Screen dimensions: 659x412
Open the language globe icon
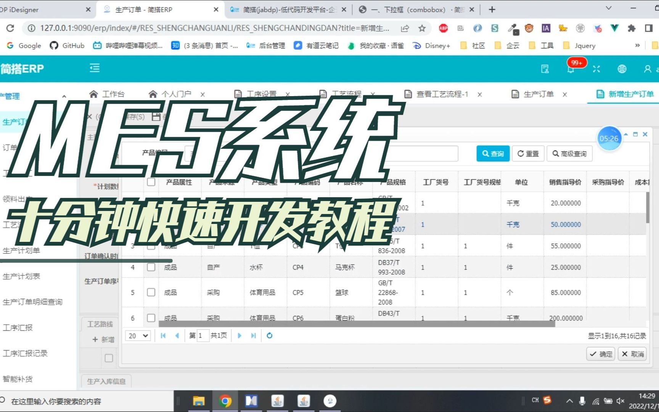[x=622, y=69]
